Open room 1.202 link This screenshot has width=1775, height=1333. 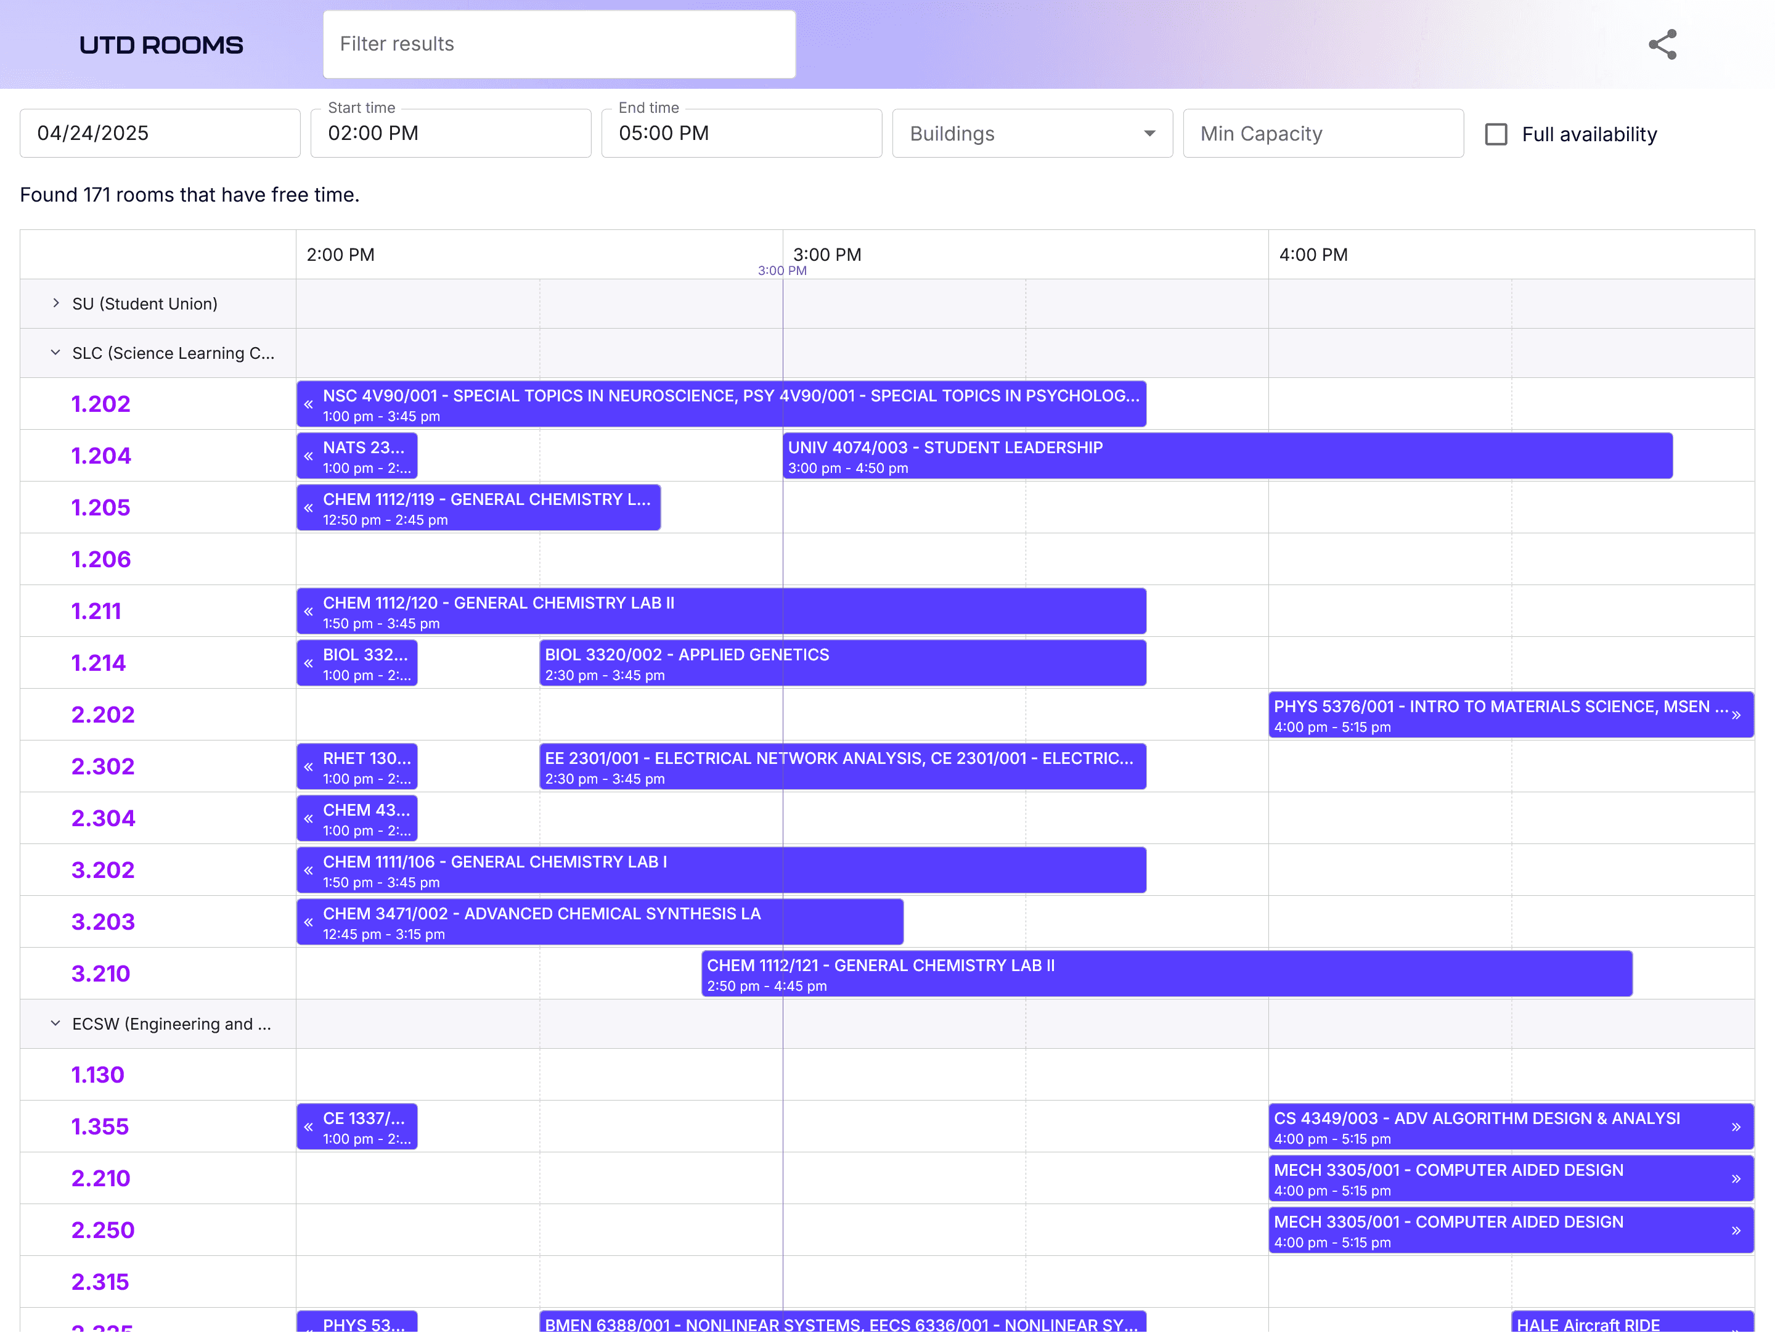(100, 404)
